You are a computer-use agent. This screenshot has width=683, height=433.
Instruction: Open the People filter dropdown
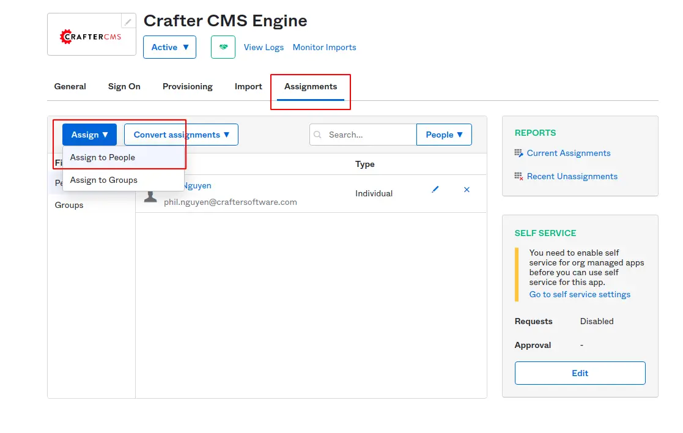[x=444, y=135]
